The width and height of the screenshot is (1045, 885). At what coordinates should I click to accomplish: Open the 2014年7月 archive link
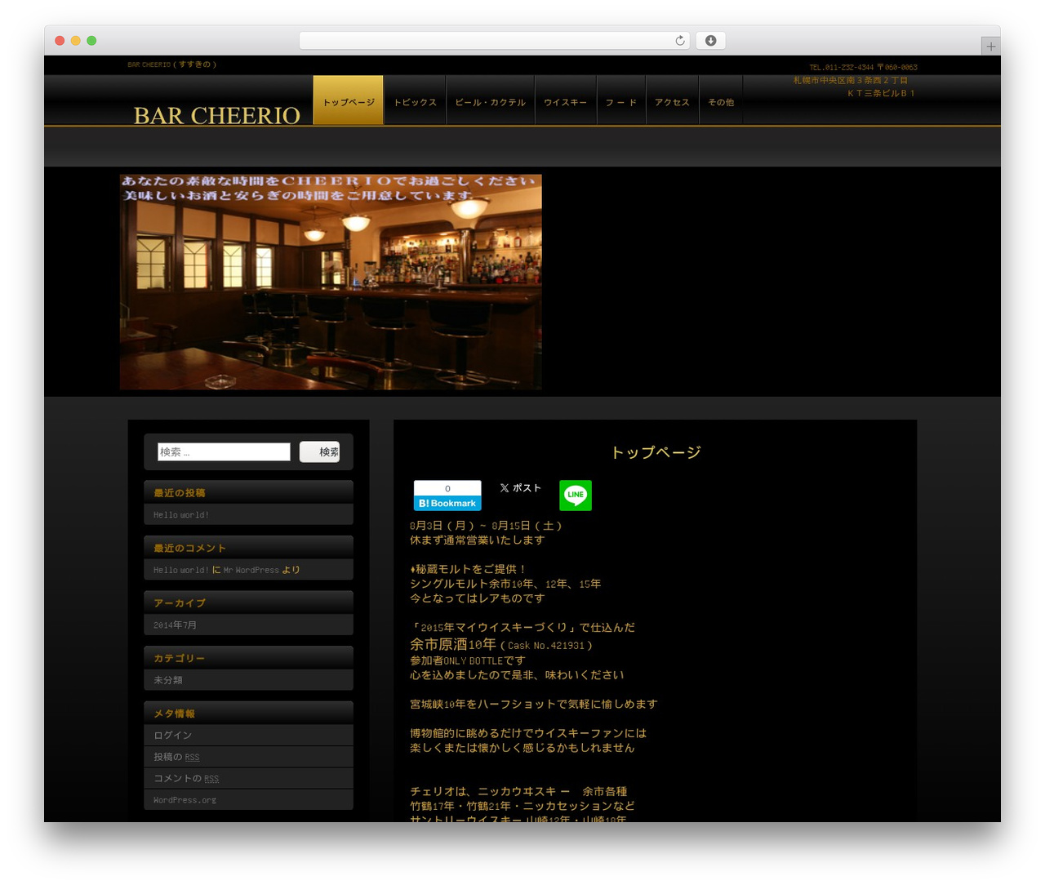pos(175,625)
